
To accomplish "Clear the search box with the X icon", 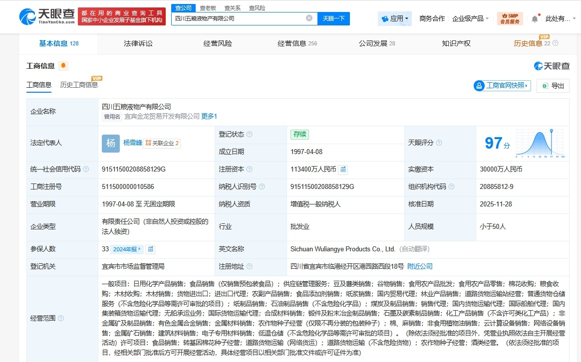I will tap(309, 18).
